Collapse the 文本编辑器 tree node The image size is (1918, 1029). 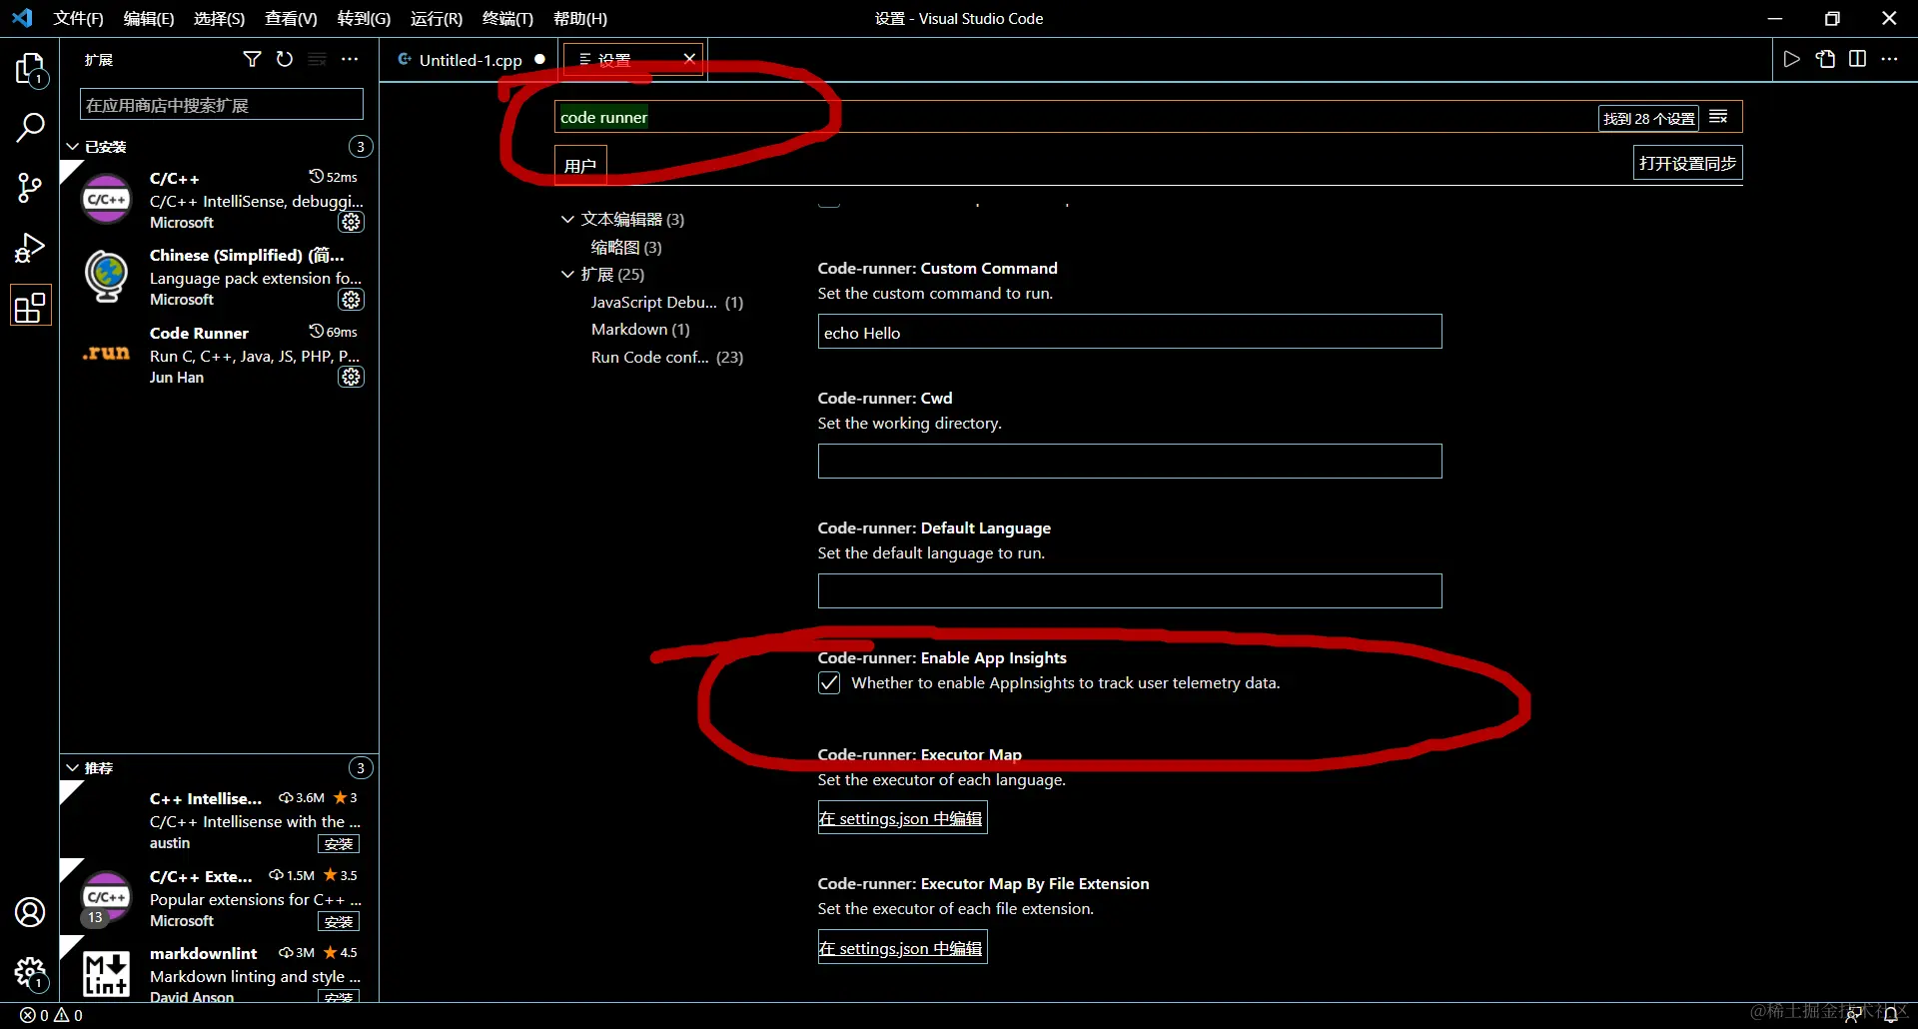point(567,219)
